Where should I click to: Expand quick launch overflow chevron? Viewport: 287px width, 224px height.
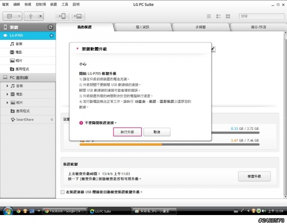[39, 211]
